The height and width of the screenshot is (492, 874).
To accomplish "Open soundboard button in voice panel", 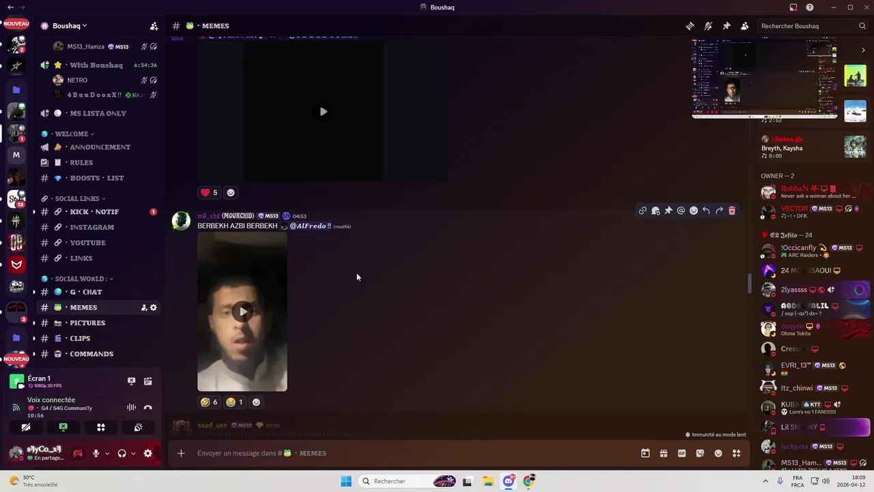I will point(139,427).
